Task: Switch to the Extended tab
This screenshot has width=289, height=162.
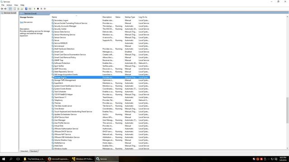Action: 24,151
